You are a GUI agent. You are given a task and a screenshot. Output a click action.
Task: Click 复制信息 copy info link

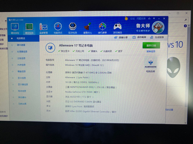[151, 52]
